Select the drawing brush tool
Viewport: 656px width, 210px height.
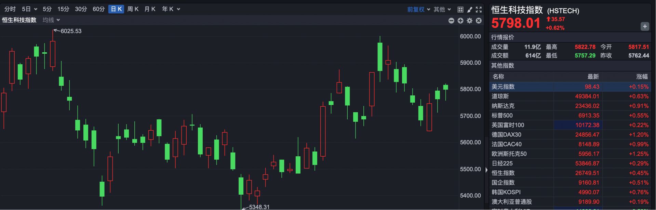point(470,10)
